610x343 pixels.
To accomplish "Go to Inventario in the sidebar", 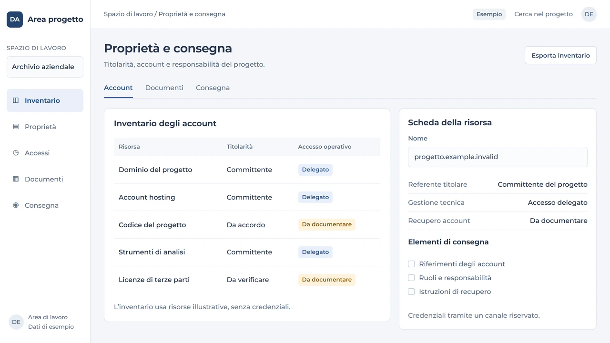I will (x=45, y=101).
